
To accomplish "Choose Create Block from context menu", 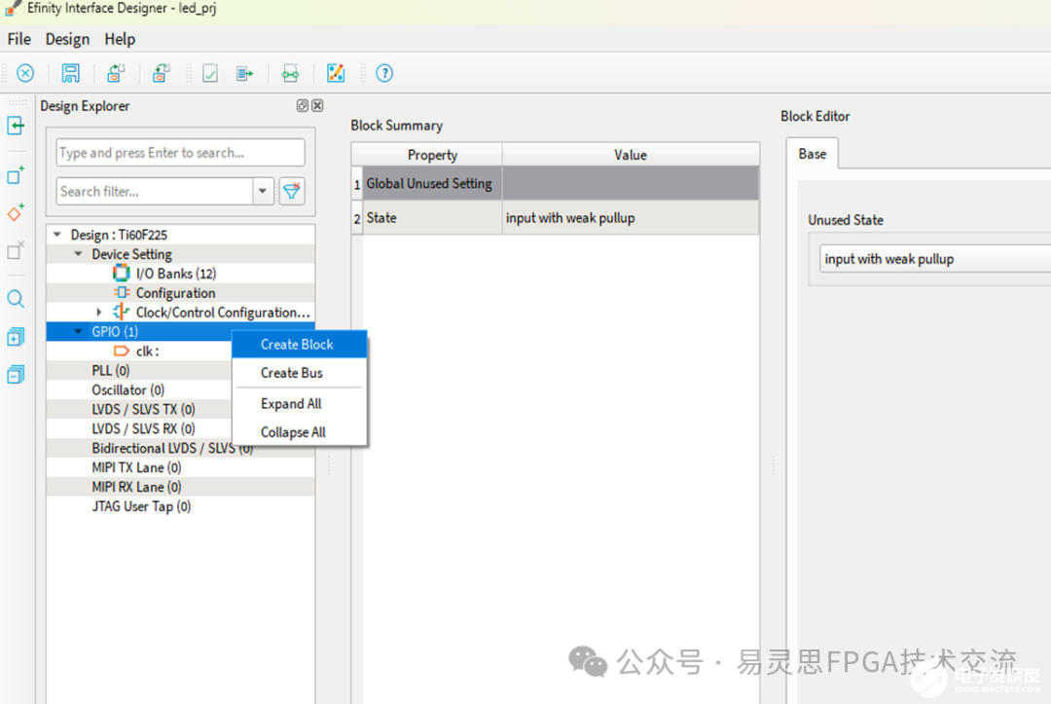I will pyautogui.click(x=299, y=344).
